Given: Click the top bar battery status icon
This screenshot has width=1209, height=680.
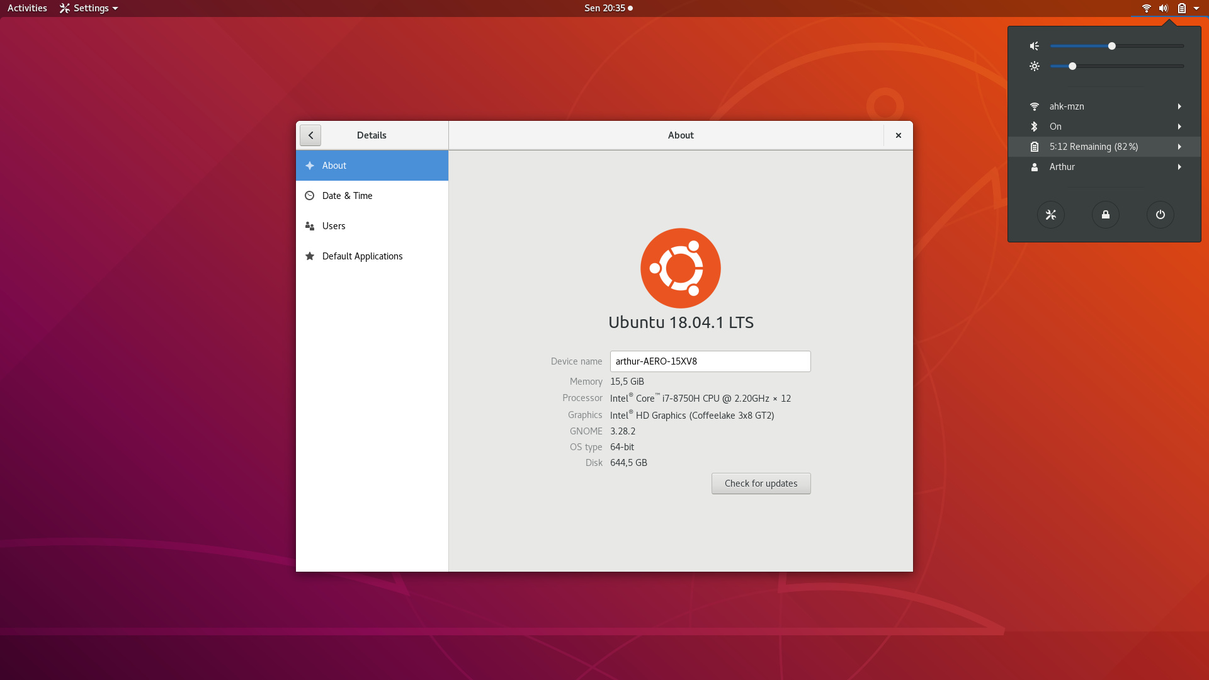Looking at the screenshot, I should pos(1182,8).
